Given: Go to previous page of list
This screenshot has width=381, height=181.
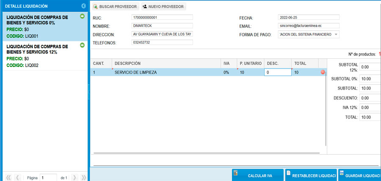Looking at the screenshot, I should (17, 178).
